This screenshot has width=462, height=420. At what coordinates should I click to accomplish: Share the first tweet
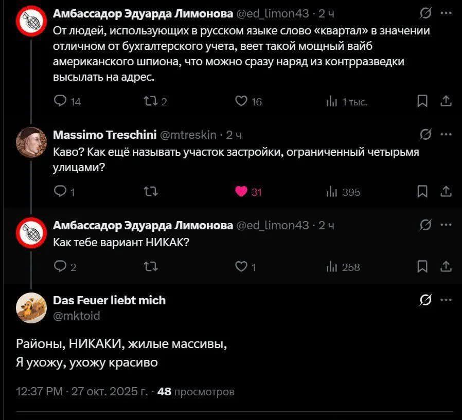coord(446,101)
